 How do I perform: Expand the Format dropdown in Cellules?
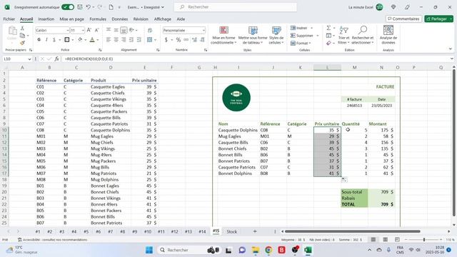click(310, 43)
